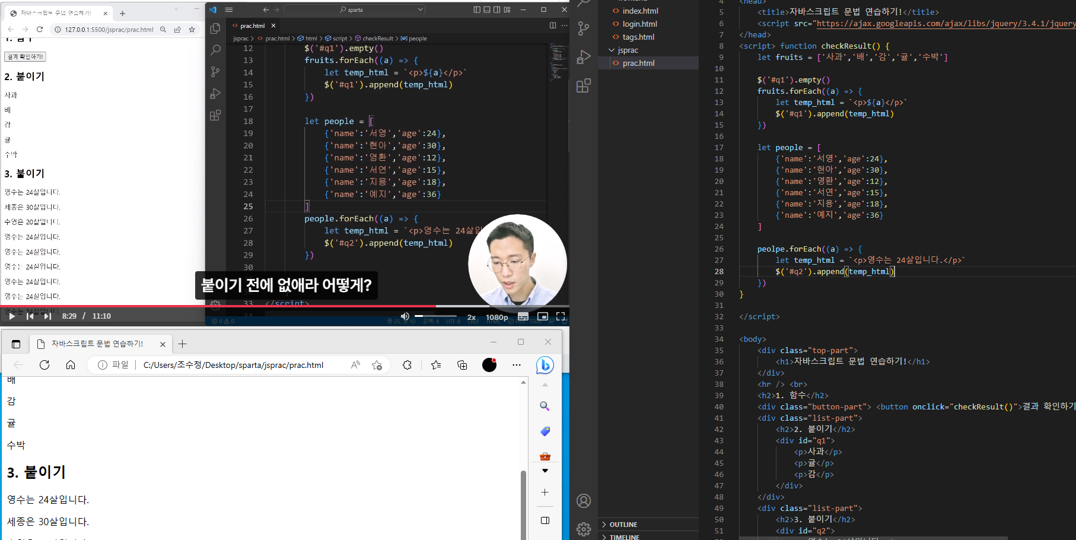Open Source Control in VS Code activity bar
The height and width of the screenshot is (540, 1076).
click(x=584, y=28)
